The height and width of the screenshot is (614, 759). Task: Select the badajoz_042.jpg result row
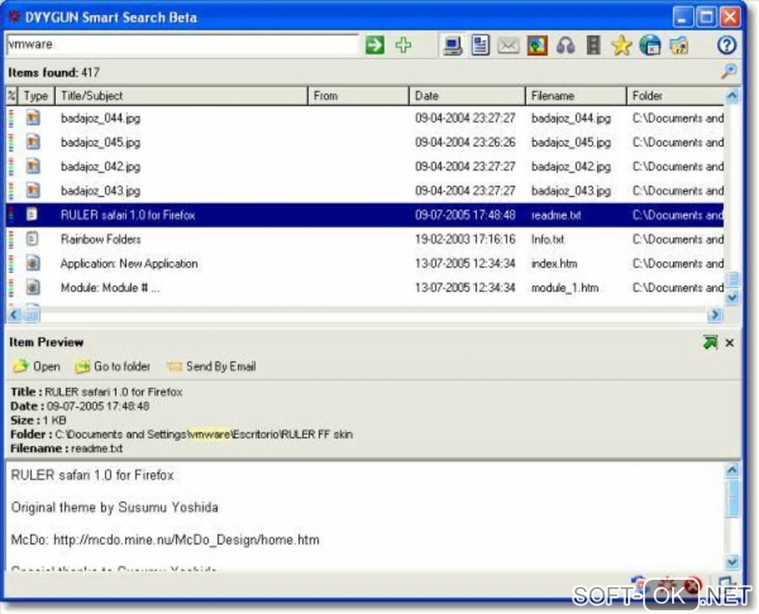click(x=365, y=167)
